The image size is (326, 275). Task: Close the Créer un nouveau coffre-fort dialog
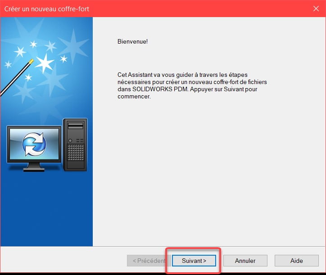316,9
